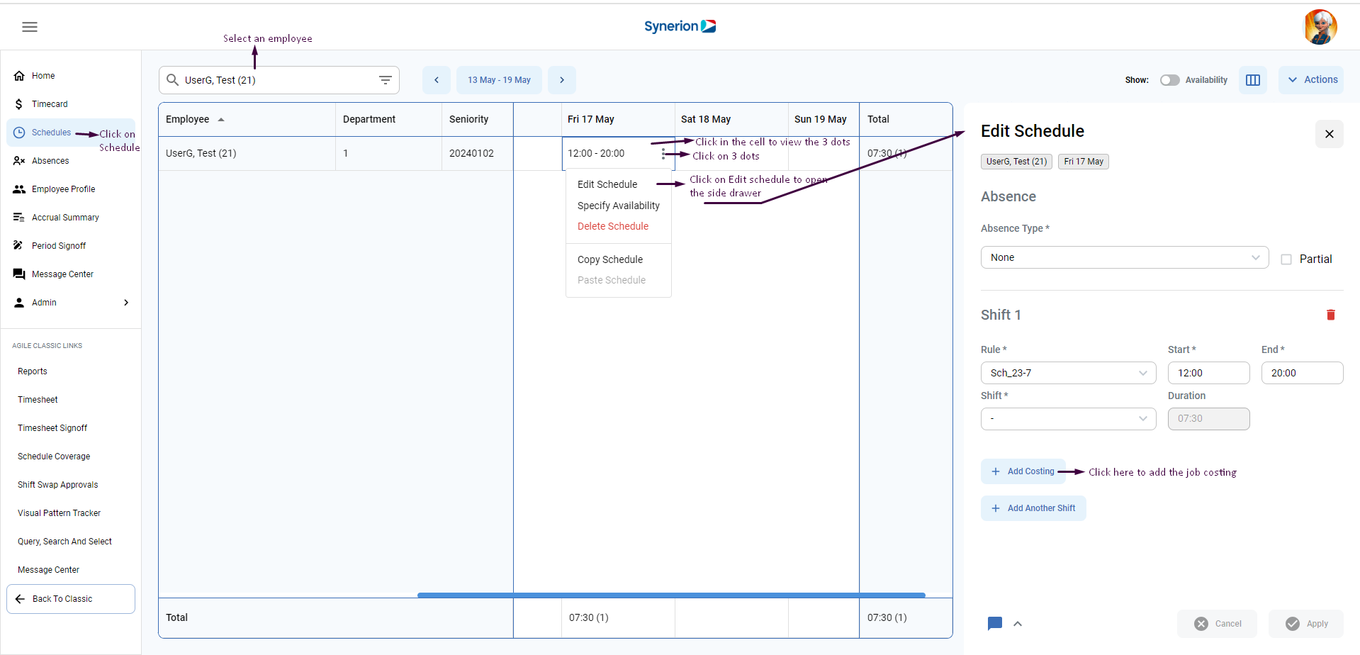
Task: Click the shift End time field
Action: pyautogui.click(x=1302, y=373)
